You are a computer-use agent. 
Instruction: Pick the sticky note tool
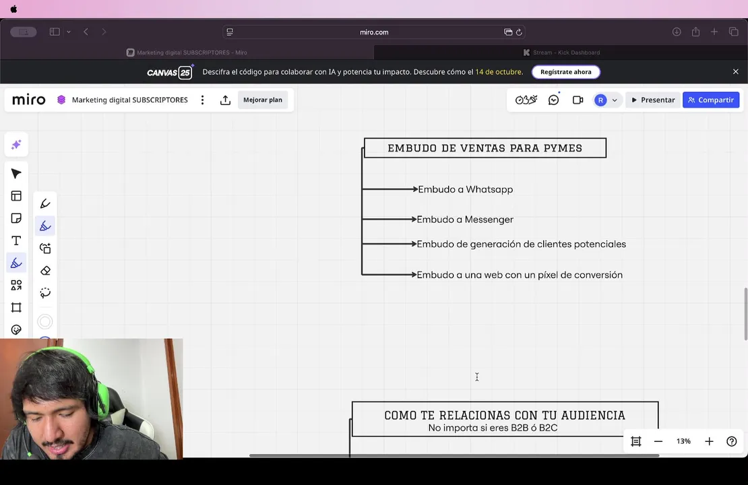(16, 218)
